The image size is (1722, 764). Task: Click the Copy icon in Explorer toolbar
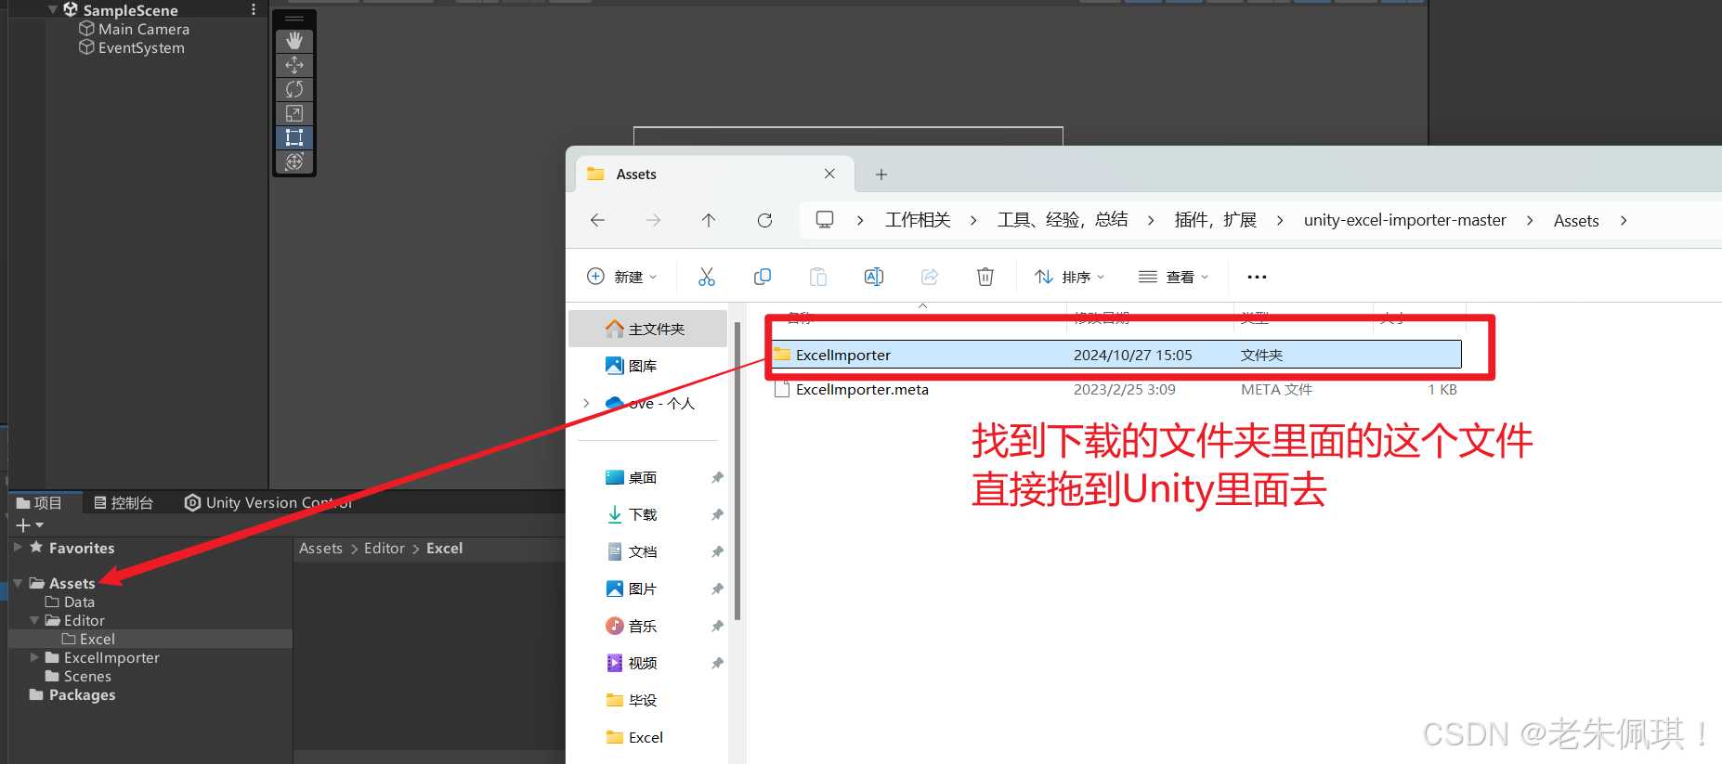coord(763,277)
